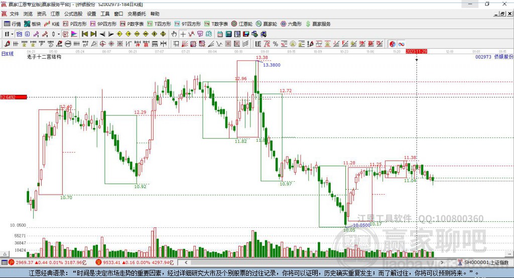Jump to last bar with green arrow
The width and height of the screenshot is (514, 278).
pos(93,34)
